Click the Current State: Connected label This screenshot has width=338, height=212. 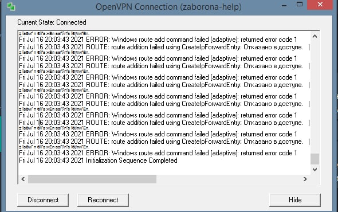tap(52, 22)
